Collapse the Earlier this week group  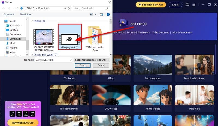click(31, 55)
